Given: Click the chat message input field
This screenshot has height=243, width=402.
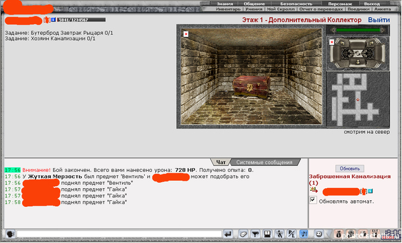Looking at the screenshot, I should click(119, 234).
